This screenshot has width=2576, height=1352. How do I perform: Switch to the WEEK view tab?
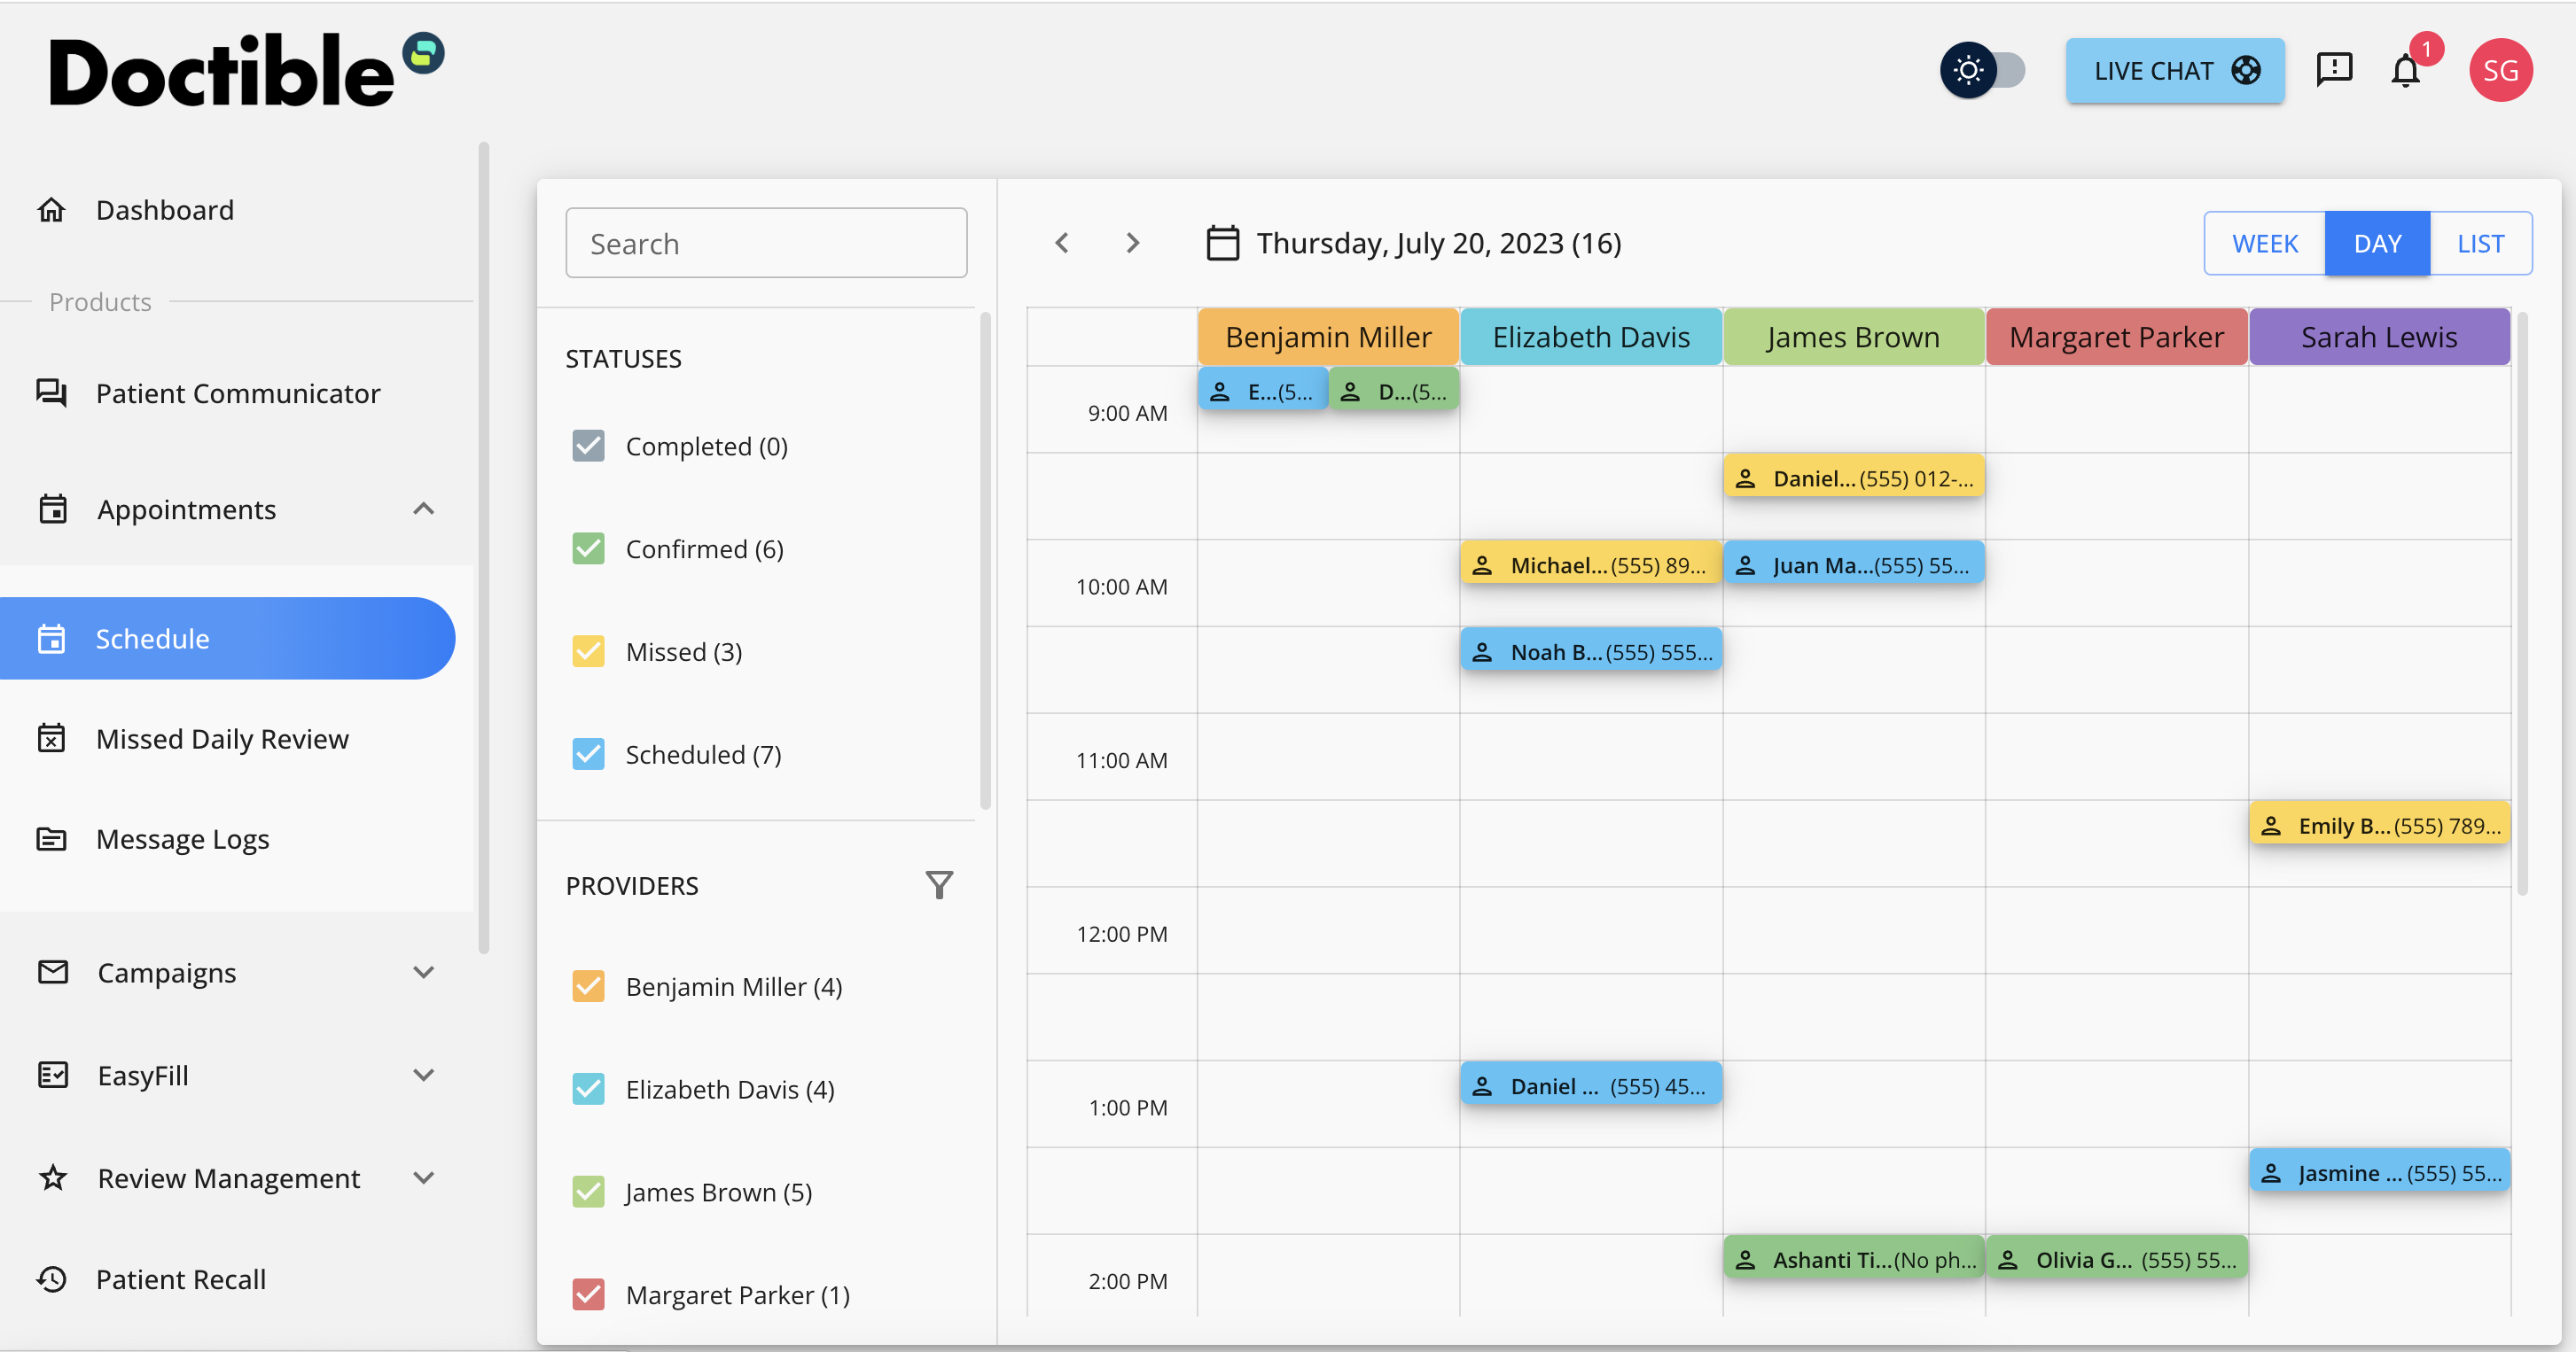pos(2264,242)
